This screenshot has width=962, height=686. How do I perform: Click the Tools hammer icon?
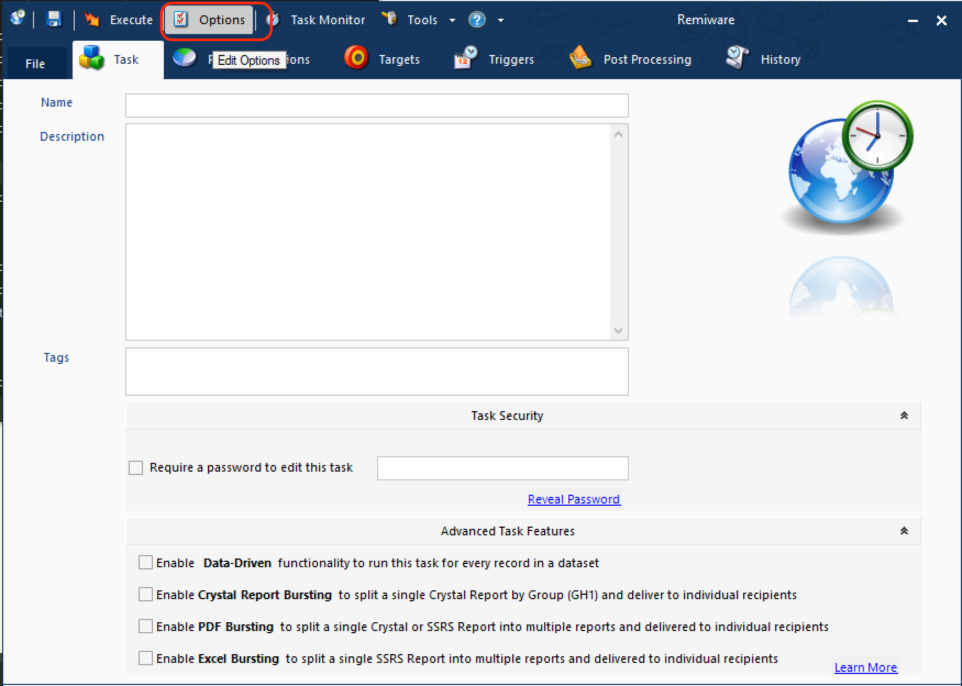(x=390, y=19)
